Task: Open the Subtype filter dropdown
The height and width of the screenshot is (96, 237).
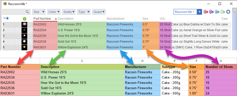Action: (x=69, y=12)
